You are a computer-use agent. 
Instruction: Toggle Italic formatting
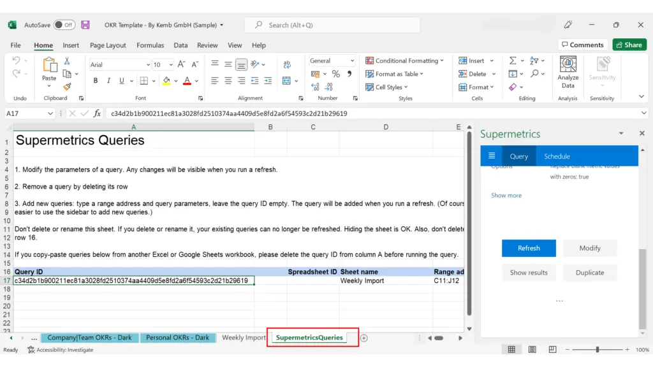(108, 81)
